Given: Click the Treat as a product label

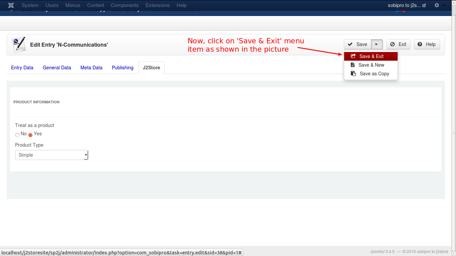Looking at the screenshot, I should (x=34, y=125).
